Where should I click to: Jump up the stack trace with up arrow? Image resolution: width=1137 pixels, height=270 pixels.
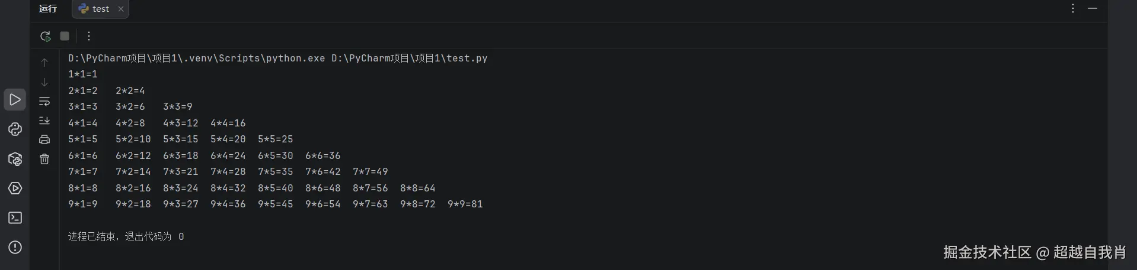click(44, 63)
